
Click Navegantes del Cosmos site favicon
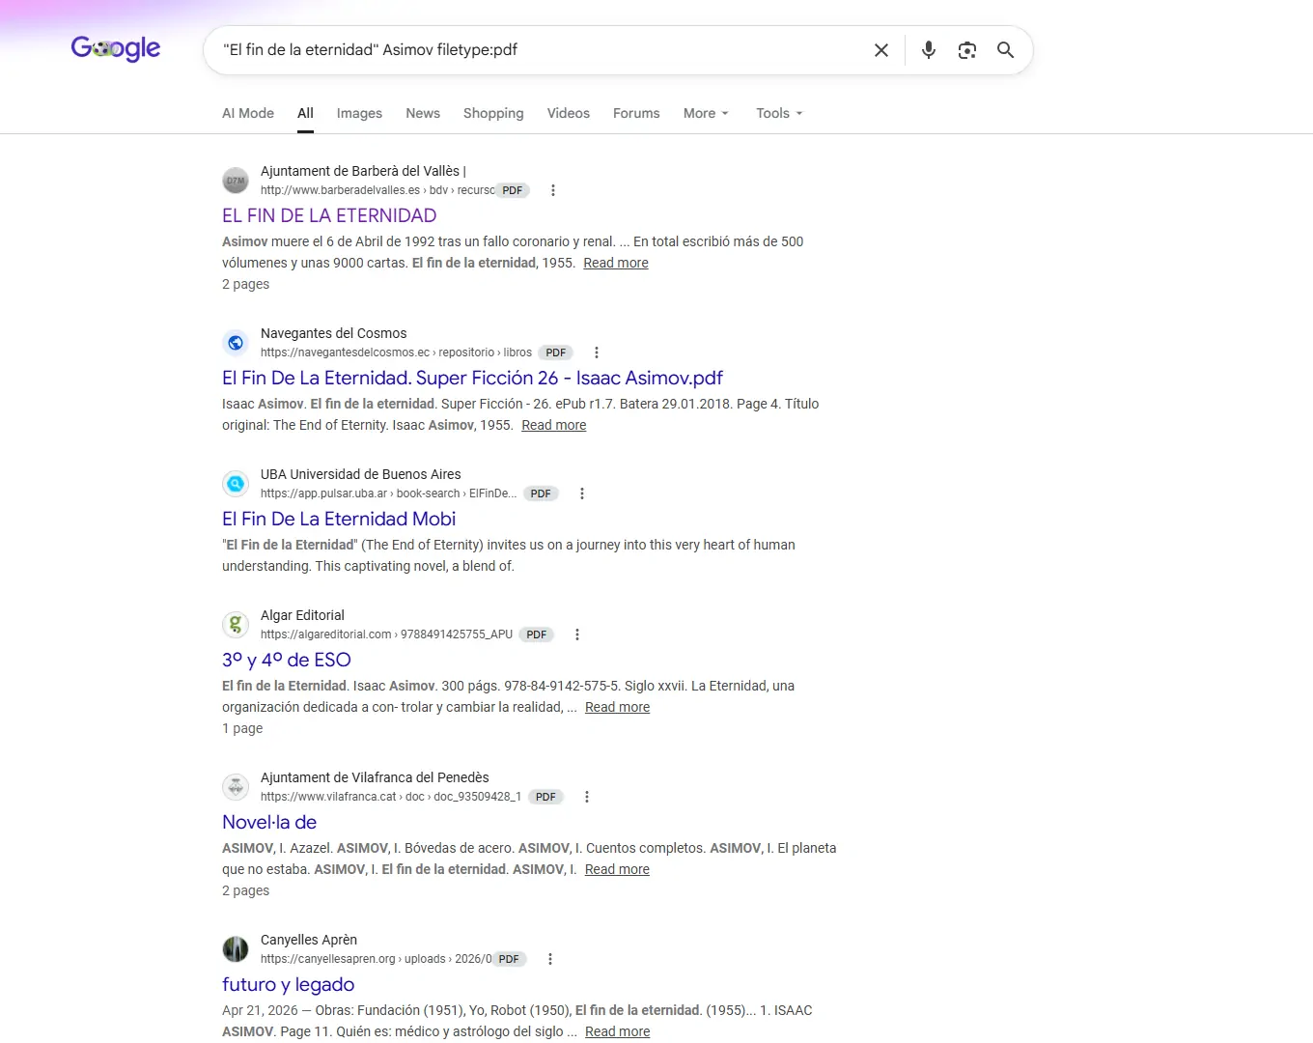236,343
